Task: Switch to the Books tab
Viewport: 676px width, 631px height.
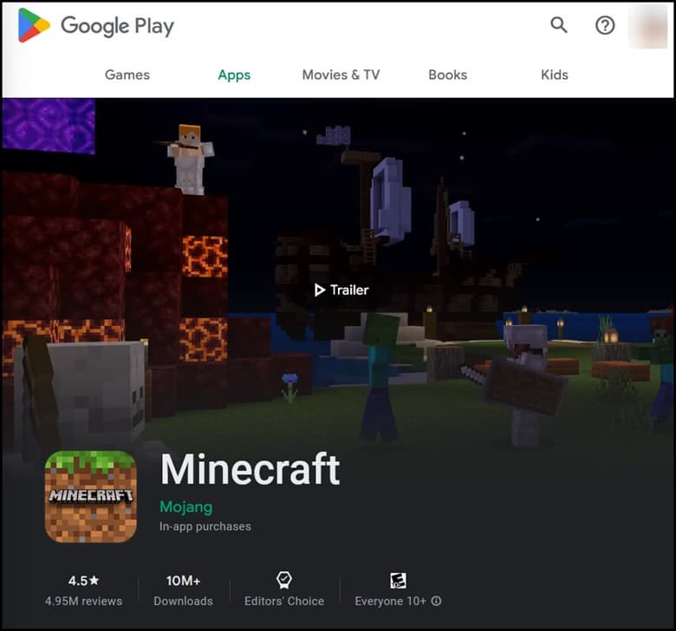Action: tap(447, 75)
